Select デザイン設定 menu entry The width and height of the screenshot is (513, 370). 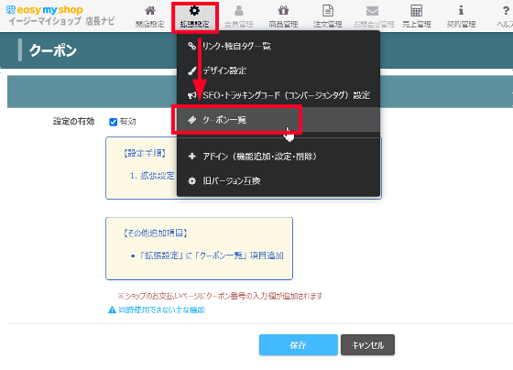click(278, 71)
